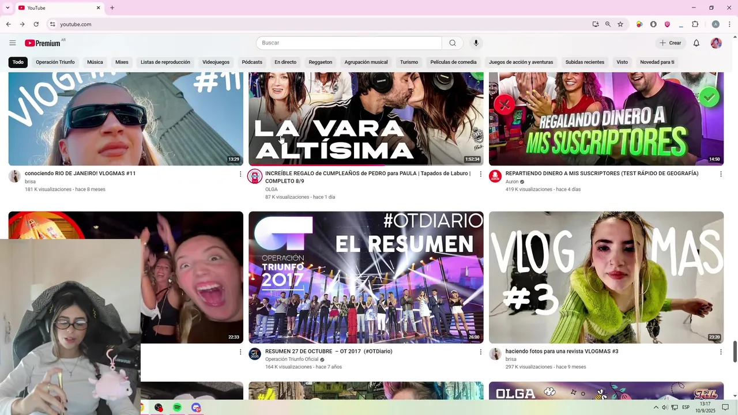Open volume control in system tray
This screenshot has width=738, height=415.
coord(664,408)
